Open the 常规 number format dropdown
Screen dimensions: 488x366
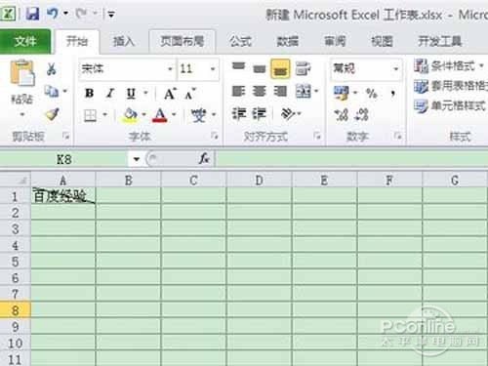click(396, 69)
